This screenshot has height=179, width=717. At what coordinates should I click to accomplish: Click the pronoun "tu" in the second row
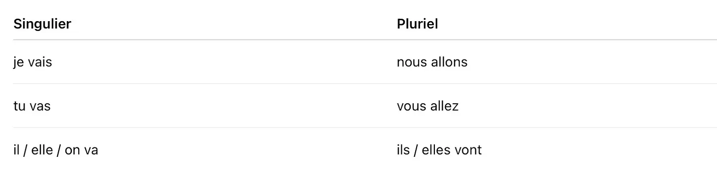(x=19, y=107)
